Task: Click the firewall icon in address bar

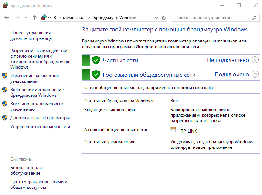Action: tap(44, 17)
